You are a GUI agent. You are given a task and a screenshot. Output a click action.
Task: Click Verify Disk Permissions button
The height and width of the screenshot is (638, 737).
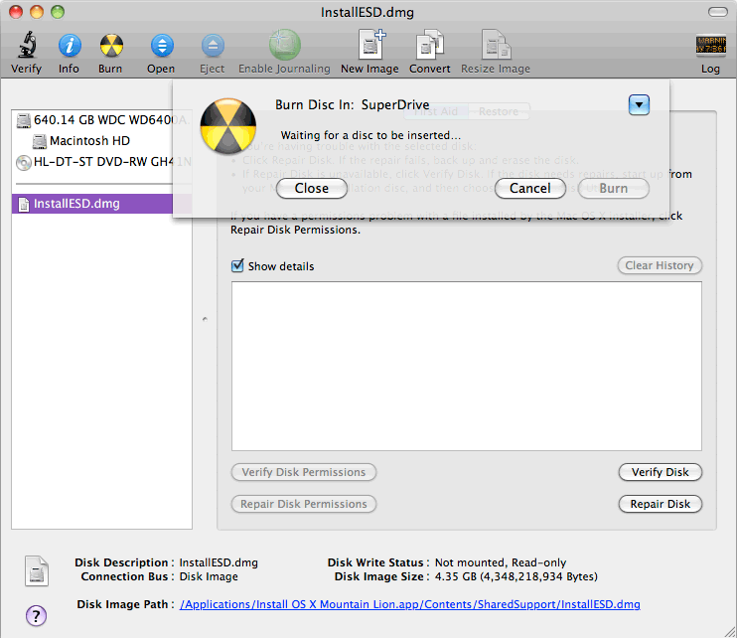(304, 472)
